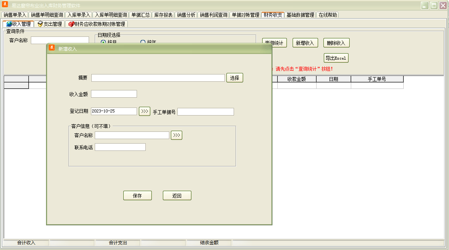449x250 pixels.
Task: Select the 按月 radio button
Action: pyautogui.click(x=103, y=42)
